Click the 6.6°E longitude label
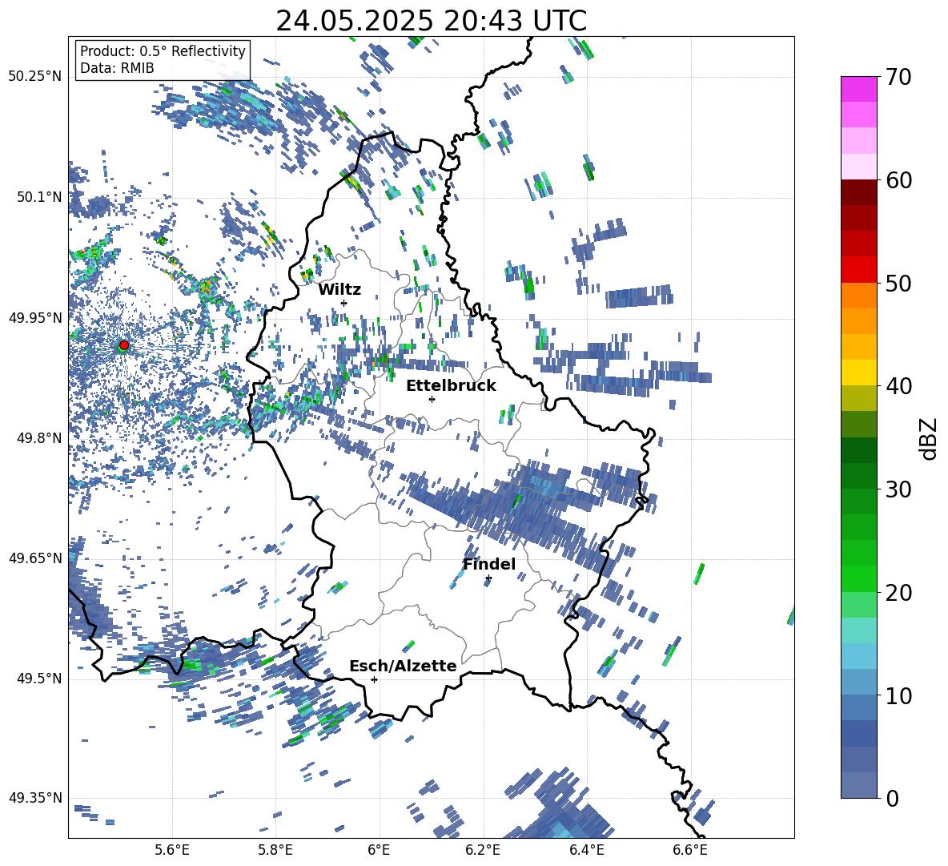This screenshot has height=866, width=948. pos(690,850)
